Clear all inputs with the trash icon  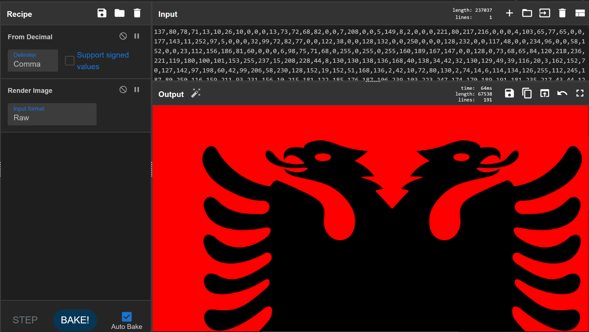tap(562, 13)
